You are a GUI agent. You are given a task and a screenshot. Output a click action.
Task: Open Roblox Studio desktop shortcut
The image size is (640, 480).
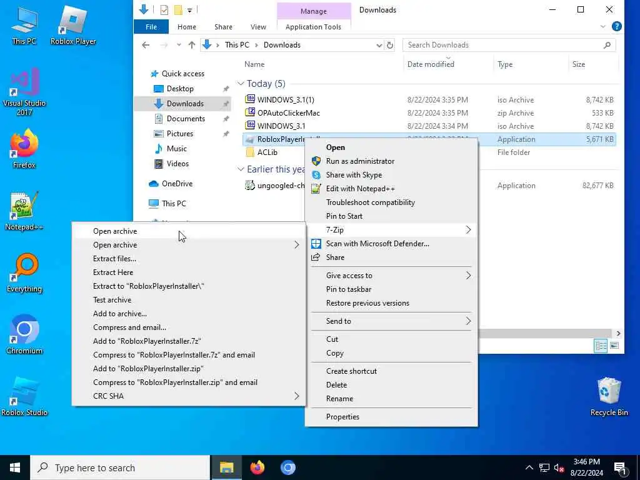24,397
